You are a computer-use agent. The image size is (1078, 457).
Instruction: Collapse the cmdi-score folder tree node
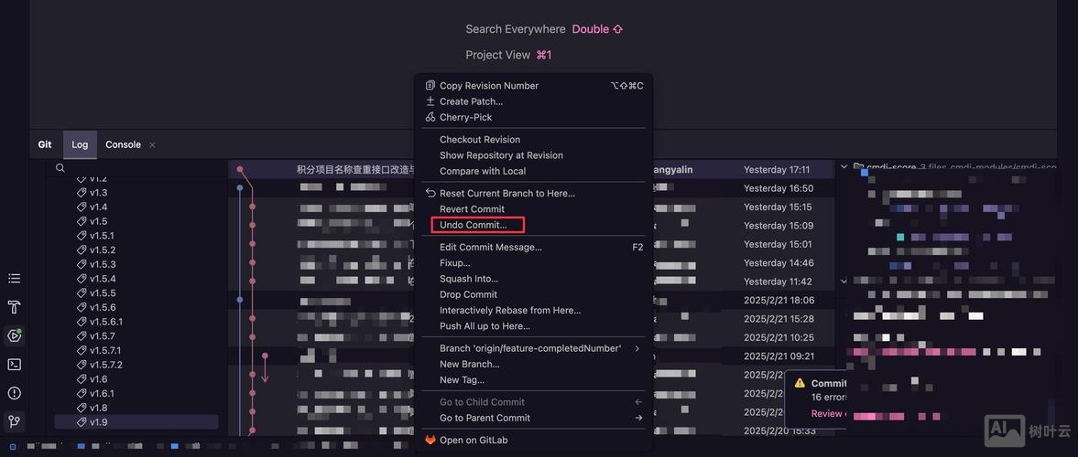844,167
